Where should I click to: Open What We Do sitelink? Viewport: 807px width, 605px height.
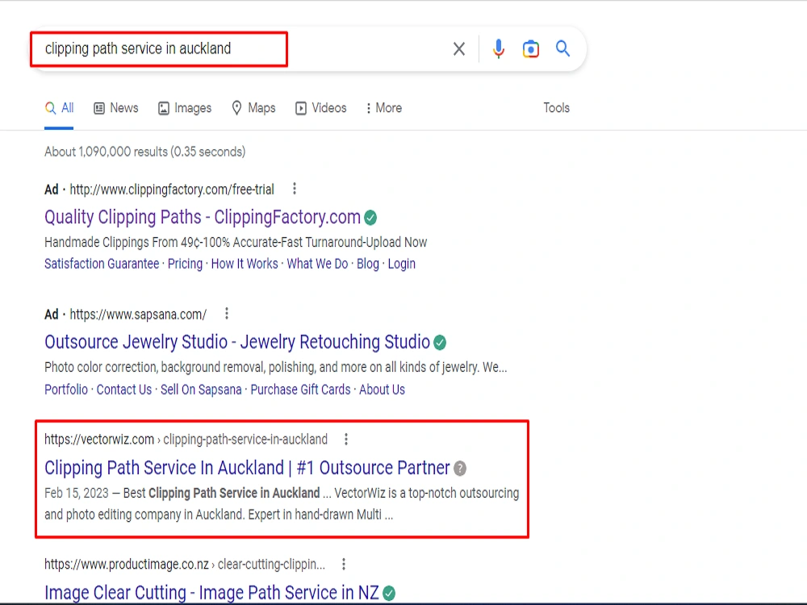point(317,264)
